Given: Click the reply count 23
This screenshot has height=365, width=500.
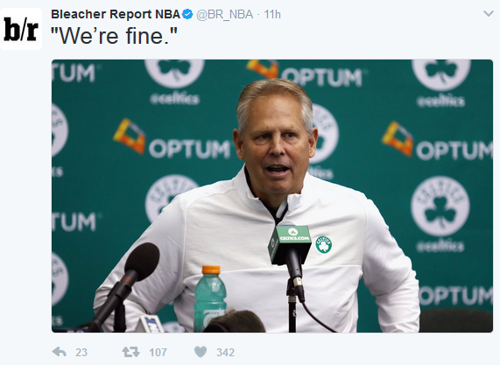Looking at the screenshot, I should tap(81, 352).
